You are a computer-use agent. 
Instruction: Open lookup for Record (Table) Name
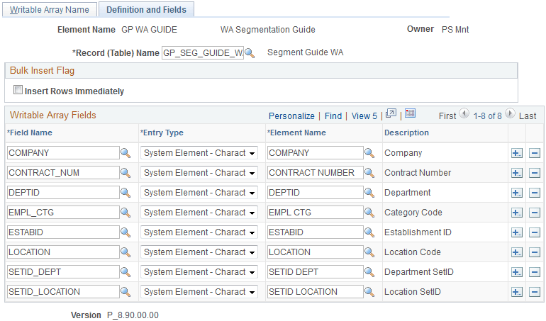tap(250, 53)
